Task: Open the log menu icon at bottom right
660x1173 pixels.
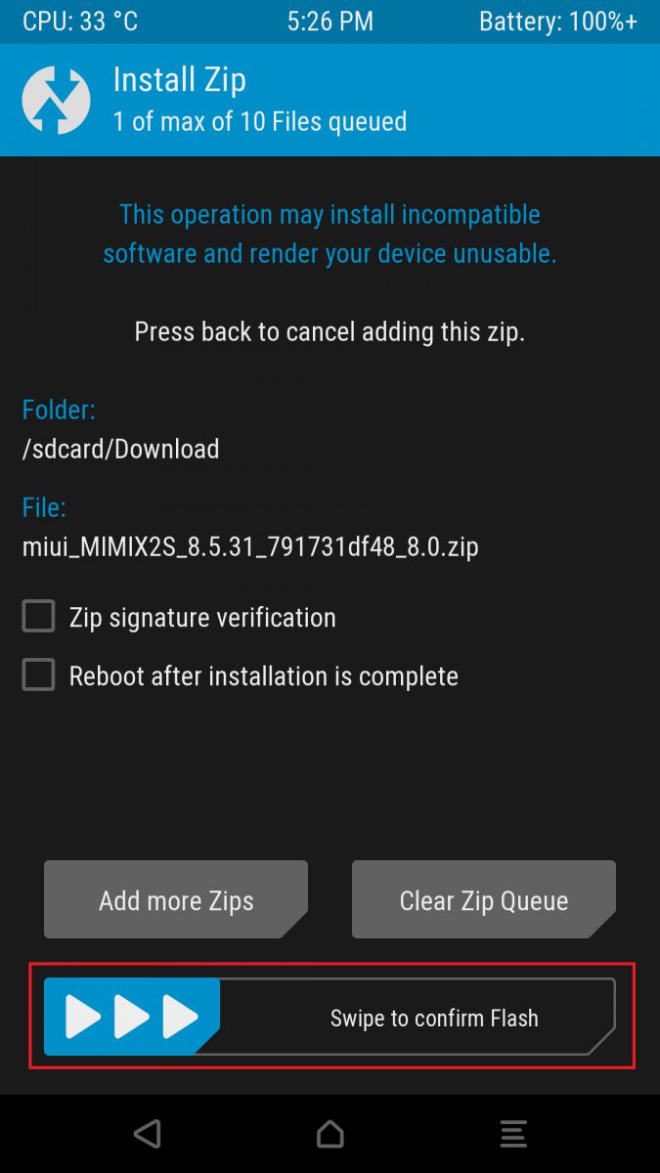Action: (x=513, y=1134)
